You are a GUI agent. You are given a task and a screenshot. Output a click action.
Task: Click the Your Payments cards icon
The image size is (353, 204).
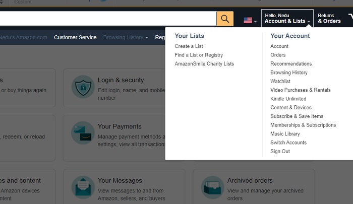(83, 133)
